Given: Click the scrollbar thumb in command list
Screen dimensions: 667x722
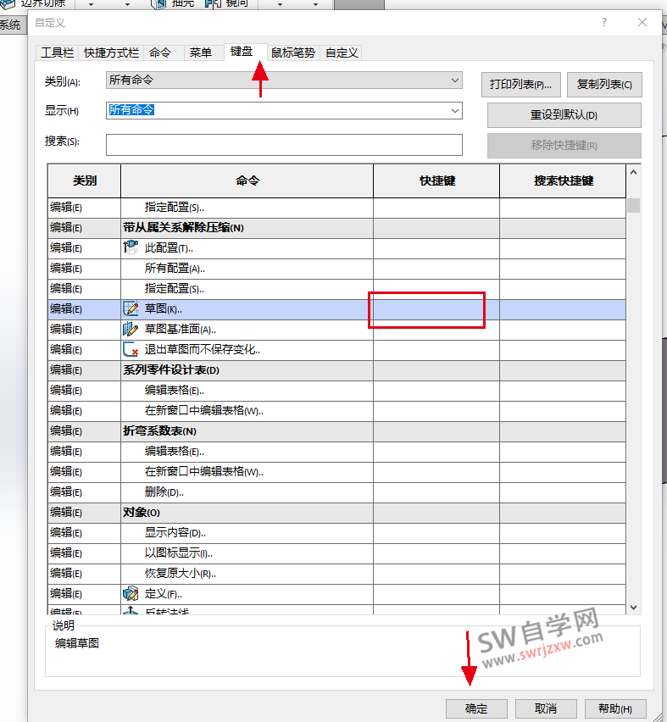Looking at the screenshot, I should [633, 205].
